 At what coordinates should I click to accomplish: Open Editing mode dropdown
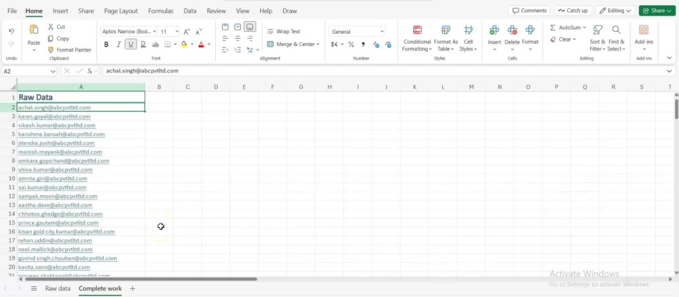[615, 11]
